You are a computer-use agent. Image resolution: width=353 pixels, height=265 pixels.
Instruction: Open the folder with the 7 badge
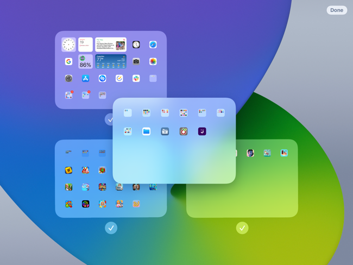pos(68,95)
